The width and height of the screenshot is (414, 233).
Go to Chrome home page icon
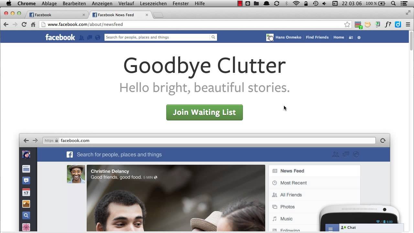33,25
